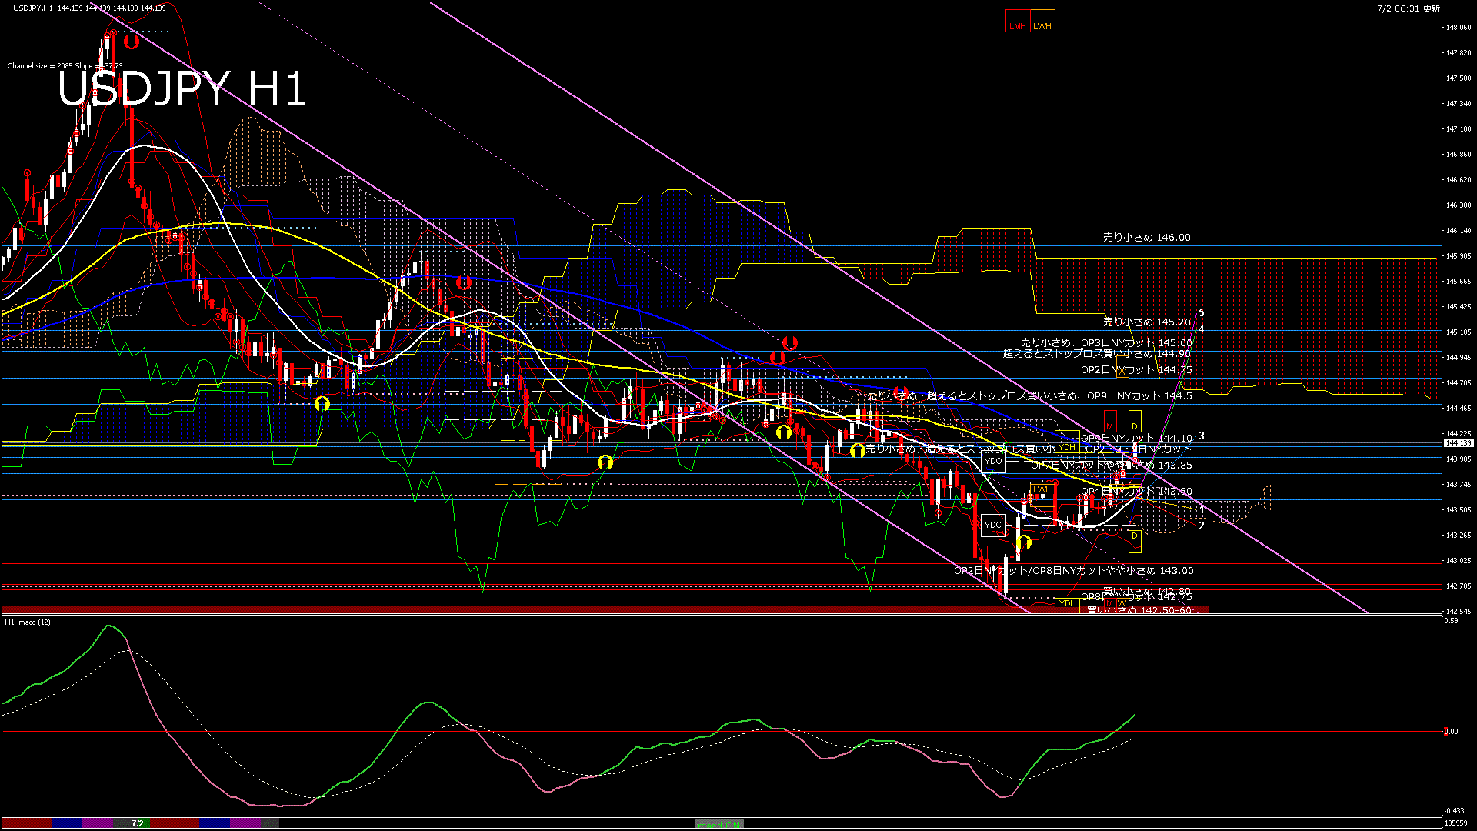Screen dimensions: 1477x831
Task: Click the orange LWH box
Action: (1042, 22)
